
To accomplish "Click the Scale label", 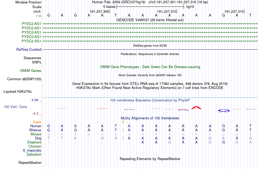I will click(x=37, y=7).
